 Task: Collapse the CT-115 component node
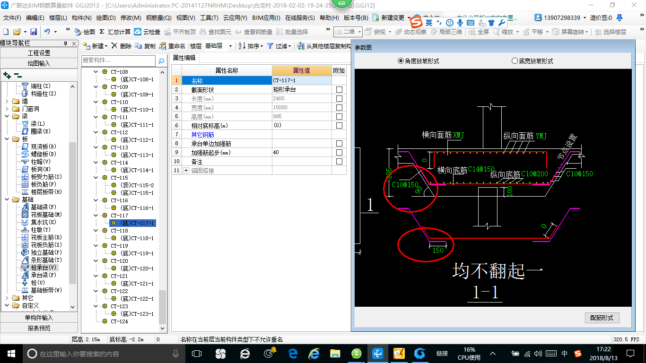click(96, 178)
